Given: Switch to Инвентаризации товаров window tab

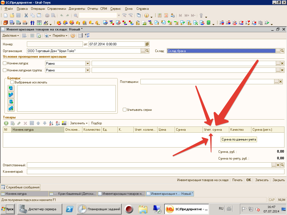Looking at the screenshot, I should click(121, 194).
